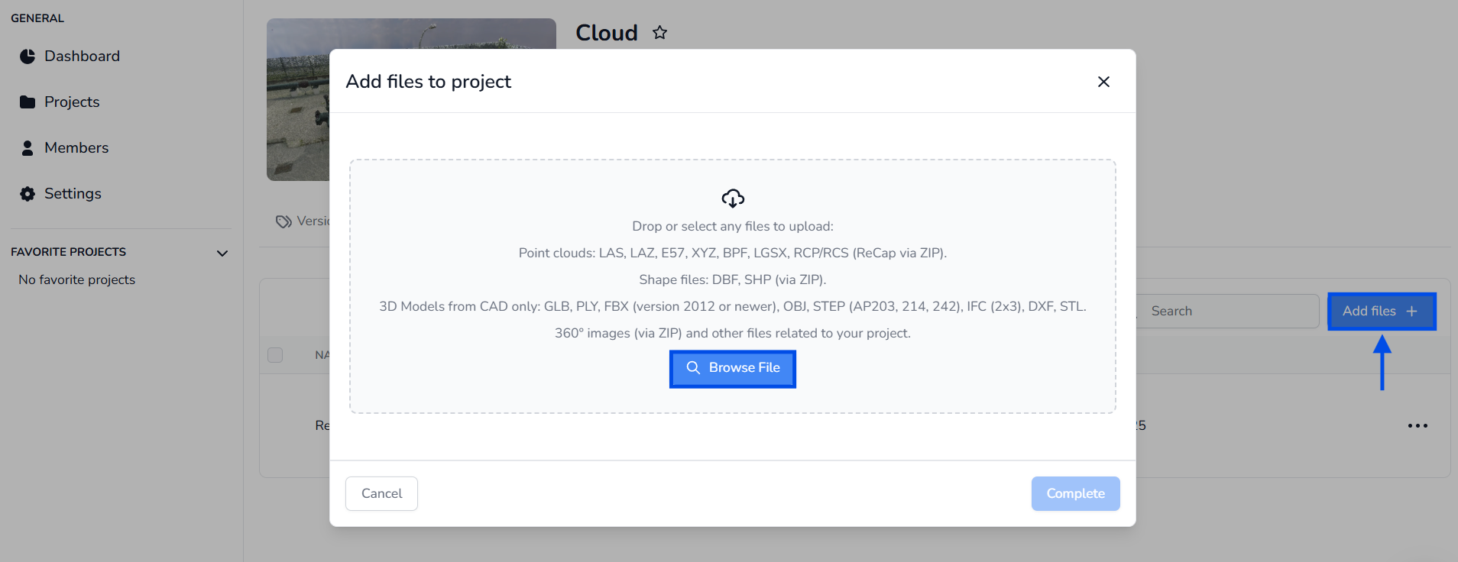The width and height of the screenshot is (1458, 562).
Task: Click the Browse File button
Action: tap(733, 369)
